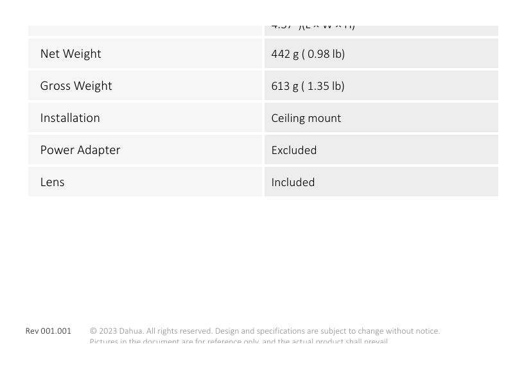Click the Rev 001.001 revision text

pyautogui.click(x=48, y=331)
